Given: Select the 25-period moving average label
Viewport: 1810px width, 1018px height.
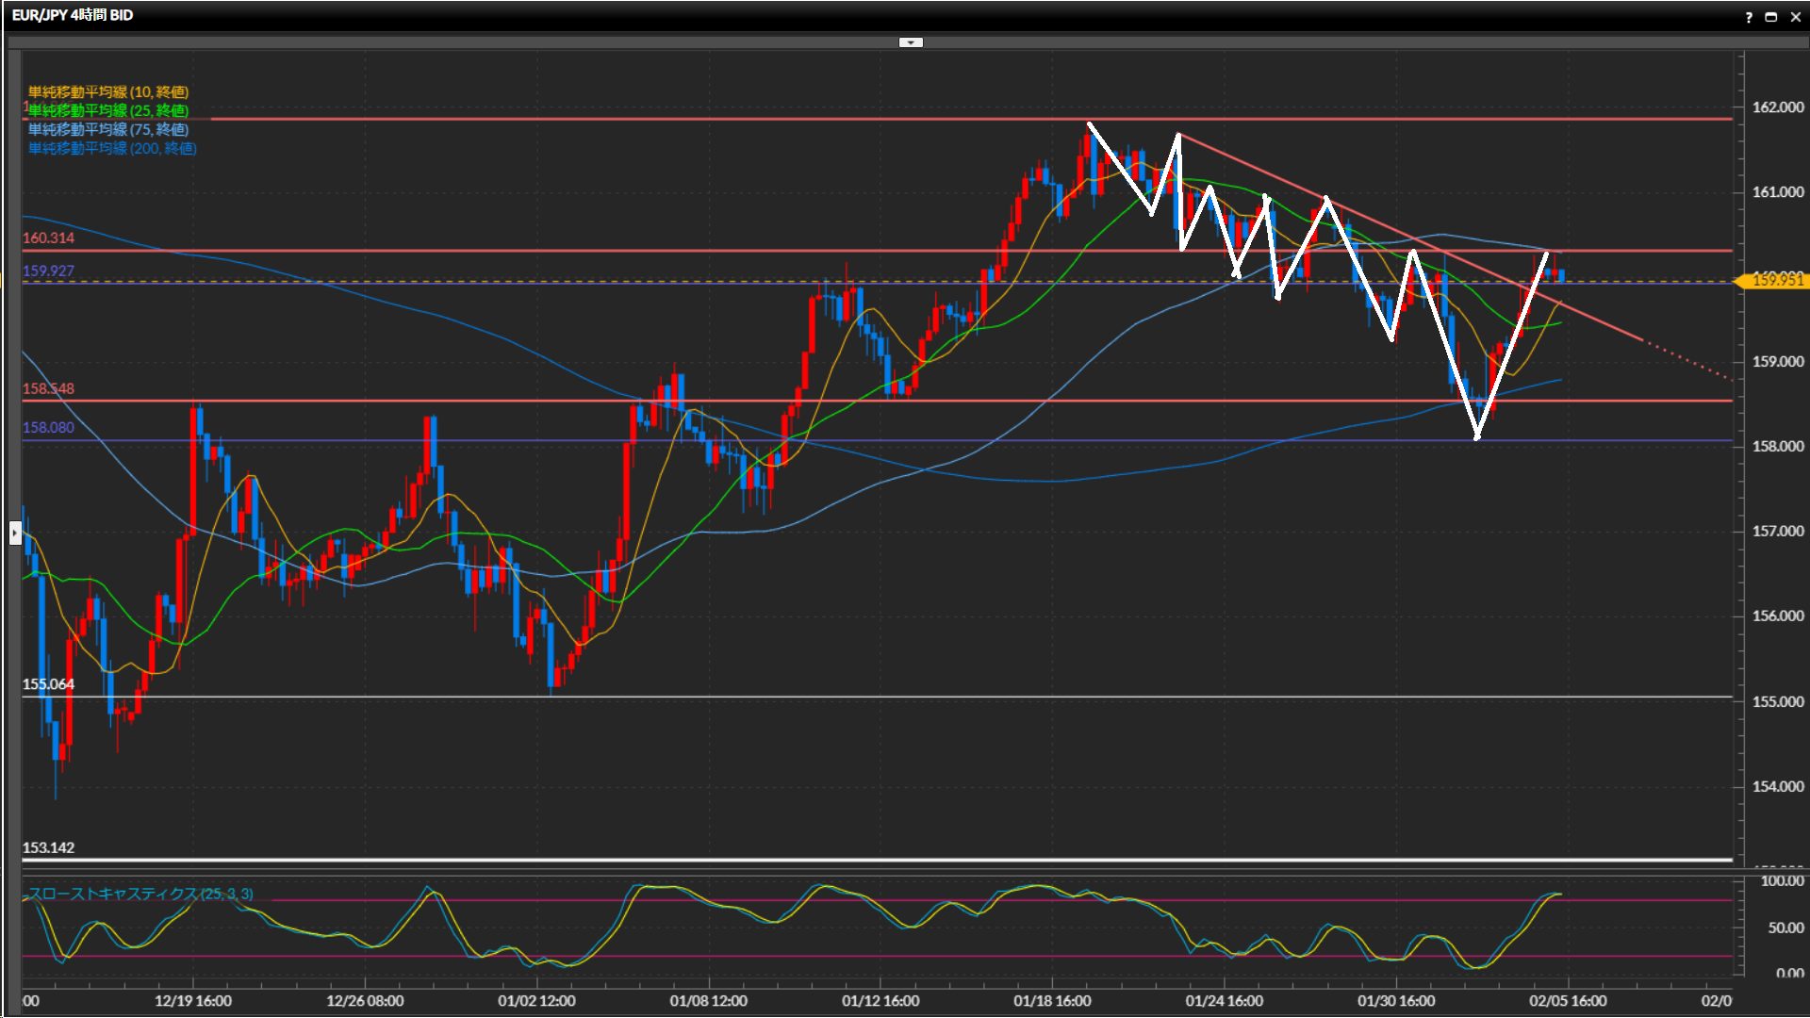Looking at the screenshot, I should point(107,110).
